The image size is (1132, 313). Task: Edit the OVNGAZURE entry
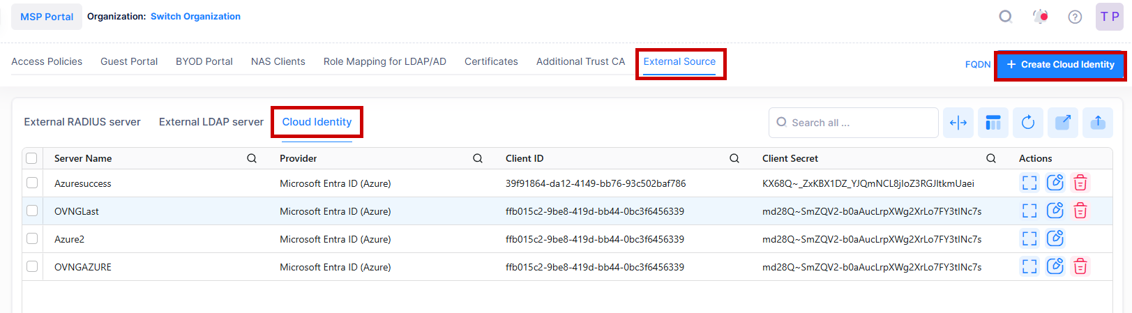(1055, 266)
